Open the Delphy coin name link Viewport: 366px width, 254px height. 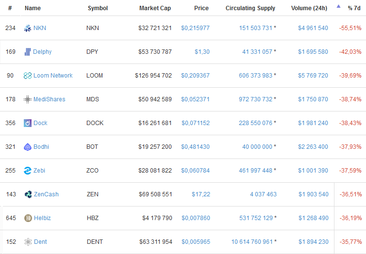(42, 52)
